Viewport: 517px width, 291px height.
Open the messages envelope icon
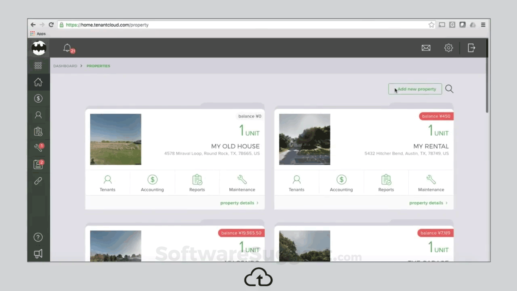[426, 48]
